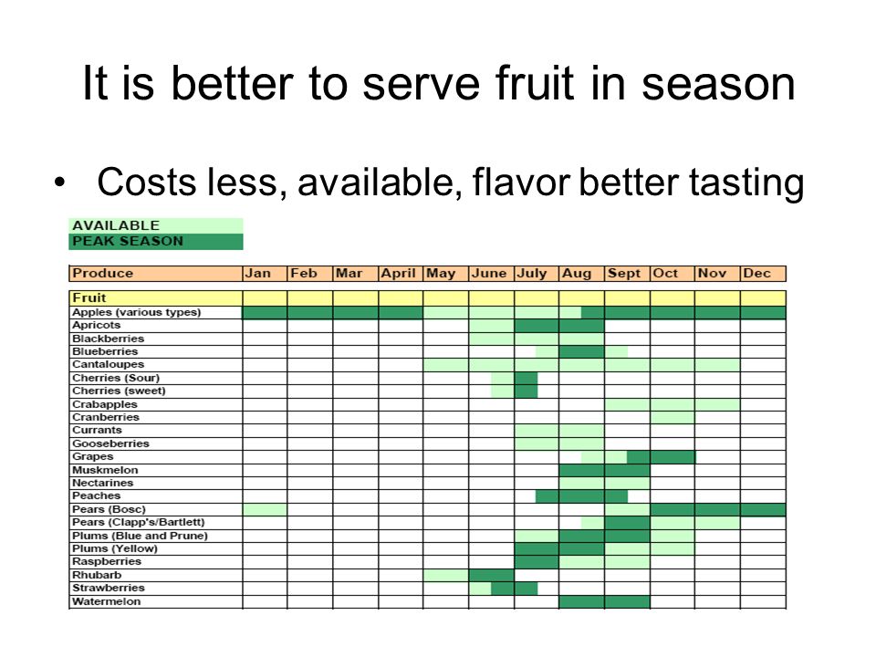The image size is (876, 657).
Task: Click the Pears (Bosc) January available cell
Action: (x=266, y=509)
